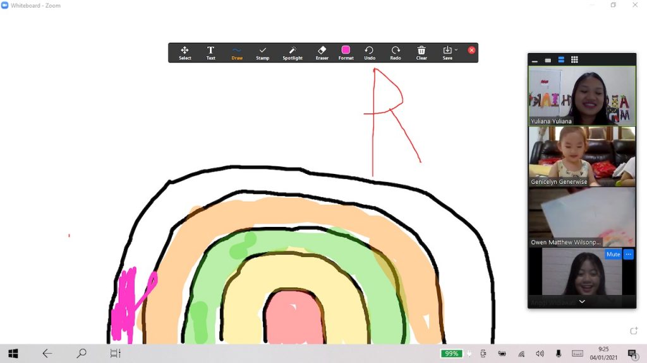Switch video panel to grid view
647x363 pixels.
coord(574,60)
